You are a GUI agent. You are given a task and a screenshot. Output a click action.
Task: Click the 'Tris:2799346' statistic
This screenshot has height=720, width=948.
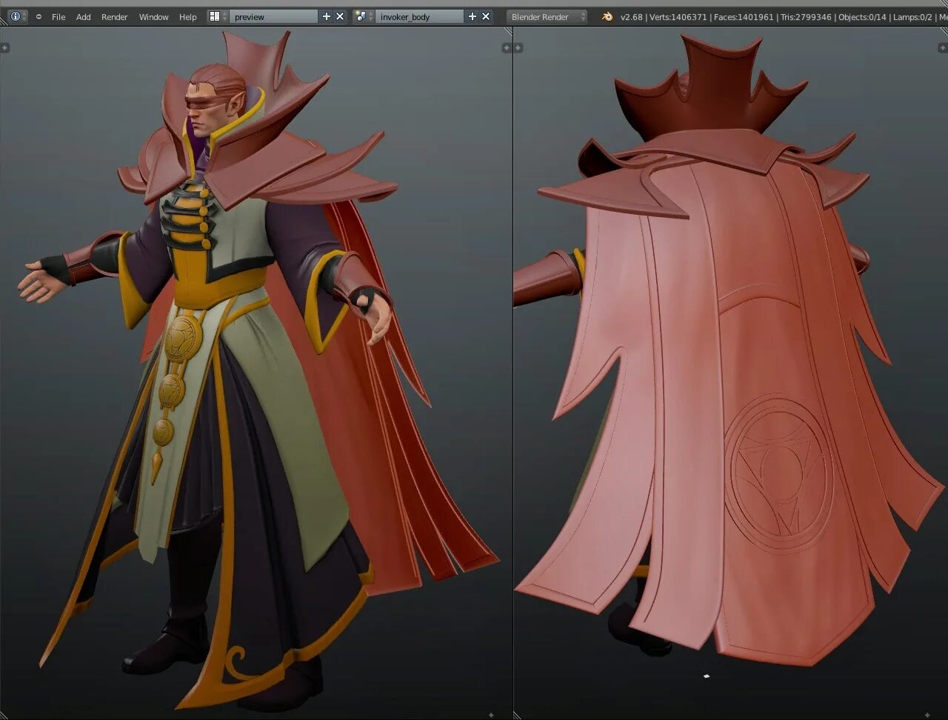tap(806, 16)
